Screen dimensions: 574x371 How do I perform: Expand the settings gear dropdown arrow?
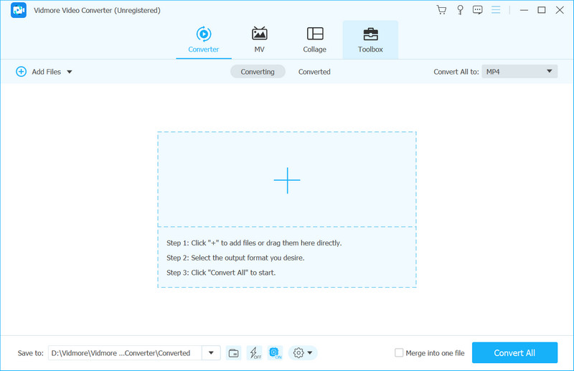(310, 353)
